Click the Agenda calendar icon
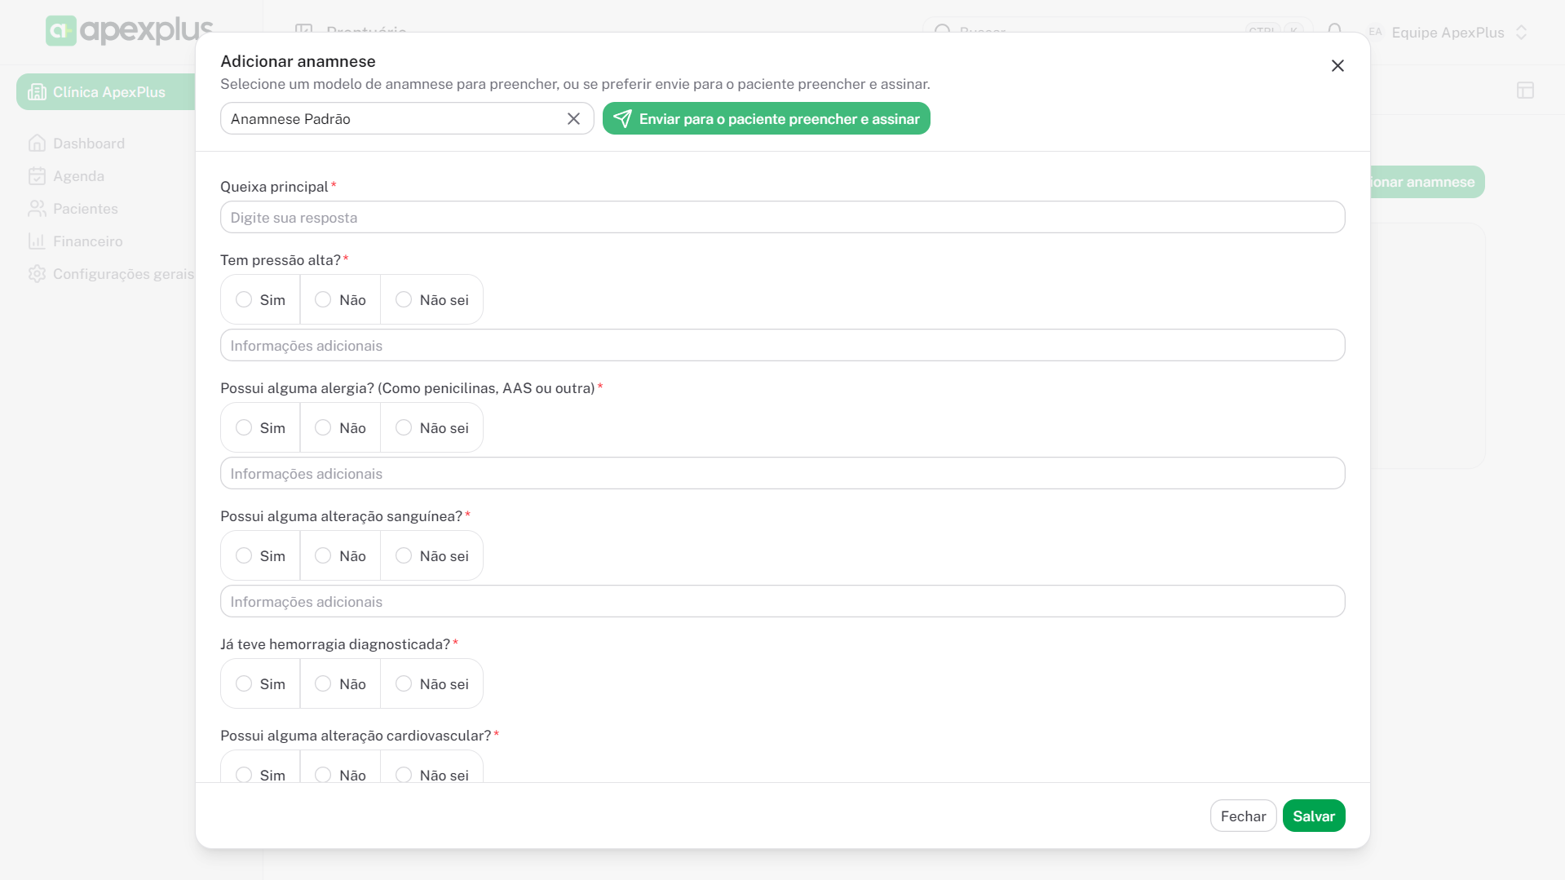Screen dimensions: 1565x880 click(37, 176)
